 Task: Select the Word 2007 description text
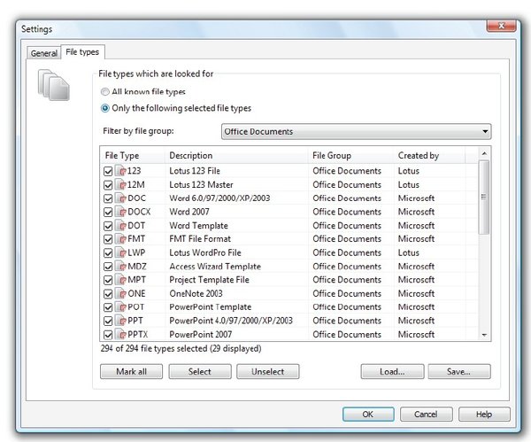coord(189,213)
